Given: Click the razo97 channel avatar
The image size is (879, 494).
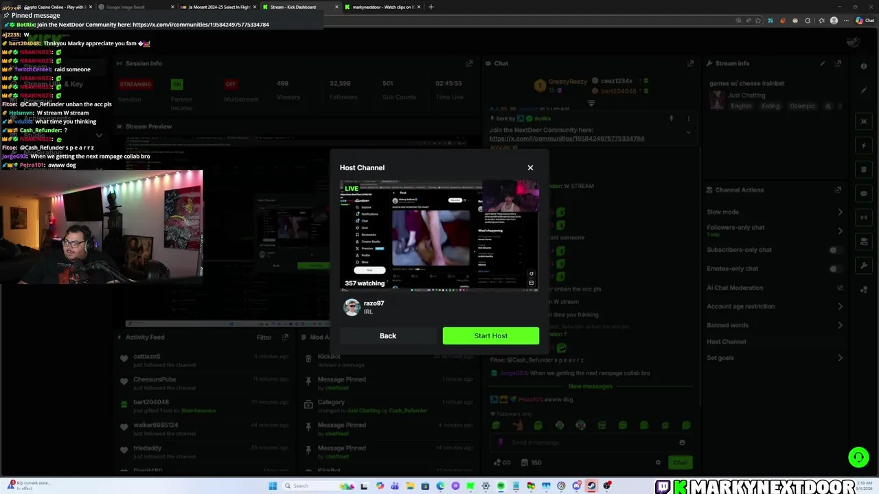Looking at the screenshot, I should (x=352, y=307).
